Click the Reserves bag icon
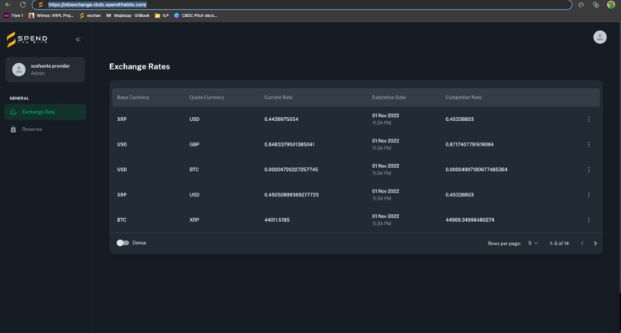 coord(13,129)
